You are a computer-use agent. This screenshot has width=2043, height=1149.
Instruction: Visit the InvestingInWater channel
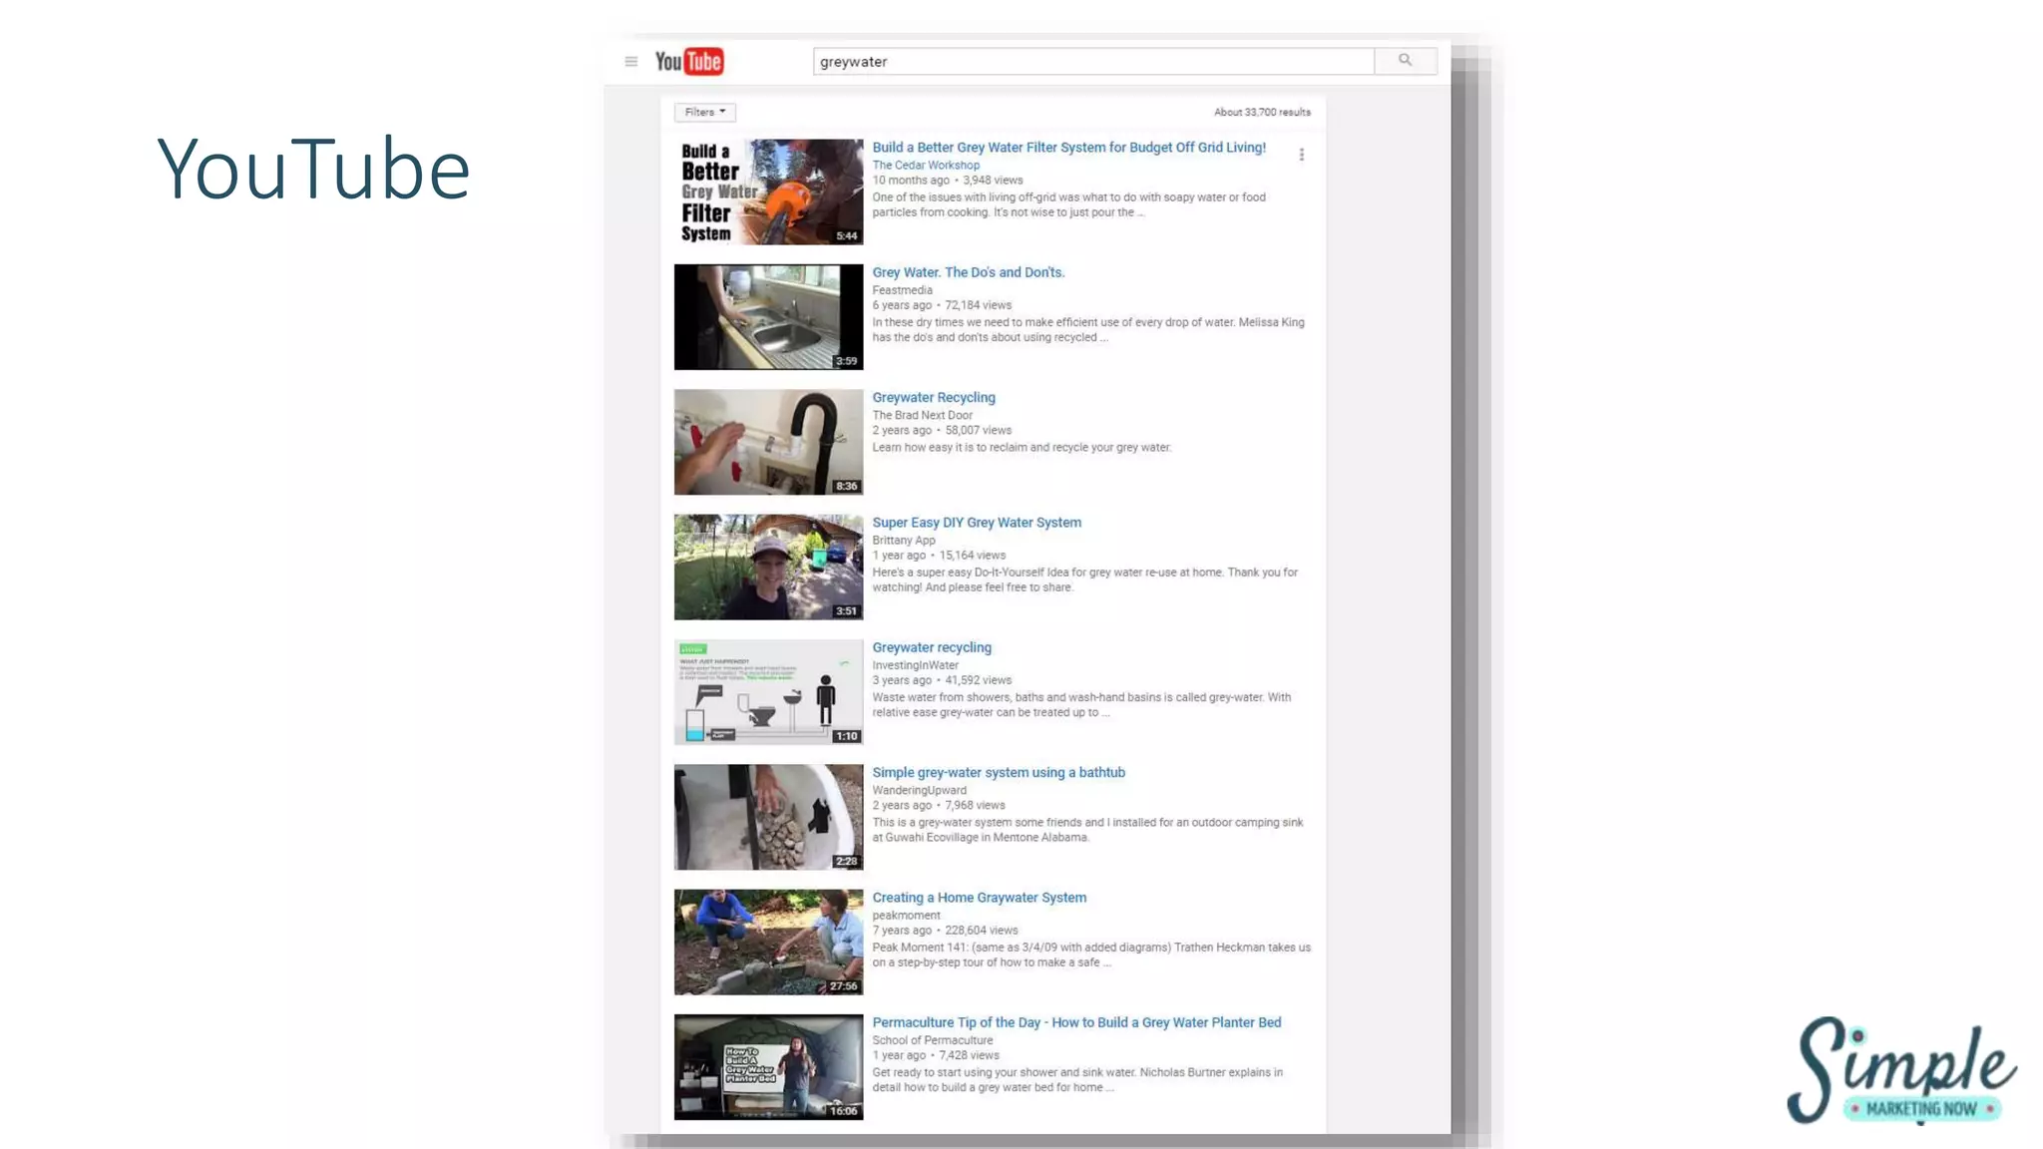916,665
